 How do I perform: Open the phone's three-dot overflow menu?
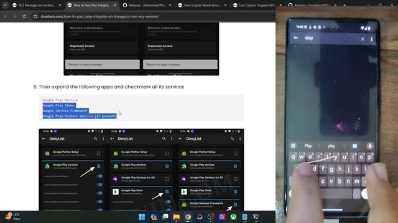click(371, 39)
